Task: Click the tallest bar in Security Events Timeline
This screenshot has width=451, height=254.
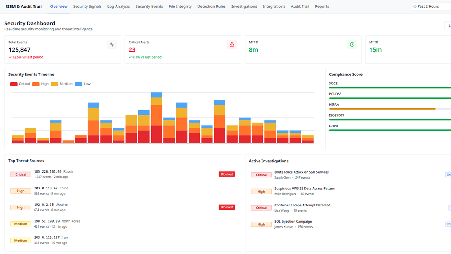Action: click(x=156, y=118)
